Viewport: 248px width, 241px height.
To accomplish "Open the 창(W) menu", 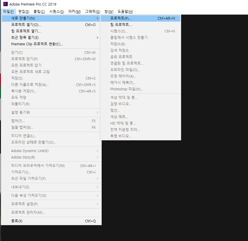I will (x=109, y=11).
